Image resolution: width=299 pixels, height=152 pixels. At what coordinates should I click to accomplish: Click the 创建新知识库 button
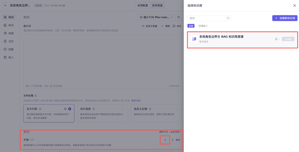pyautogui.click(x=285, y=18)
